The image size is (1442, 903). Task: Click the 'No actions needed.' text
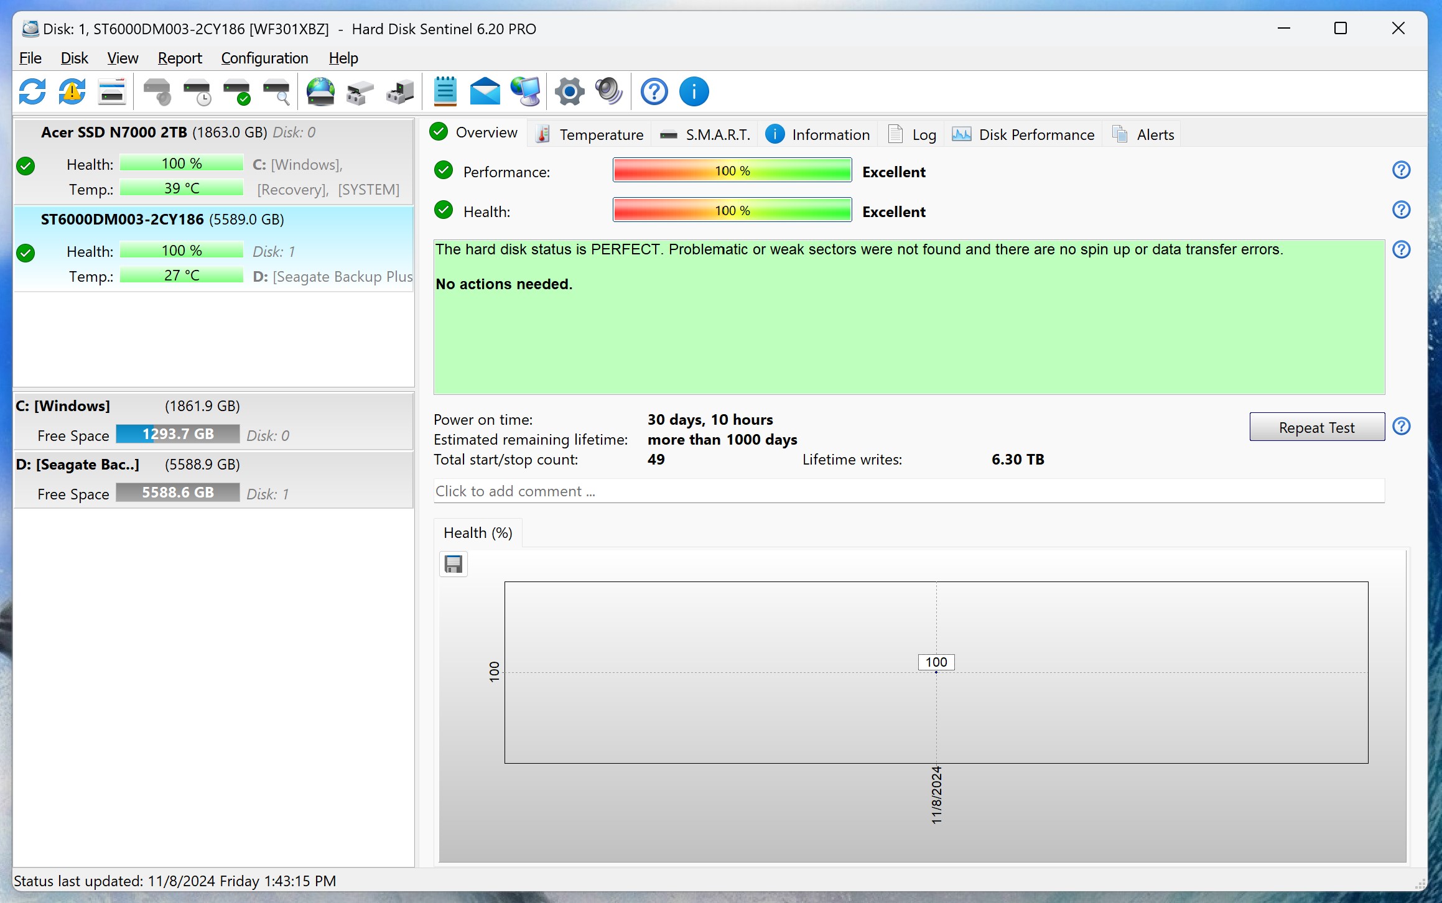504,284
